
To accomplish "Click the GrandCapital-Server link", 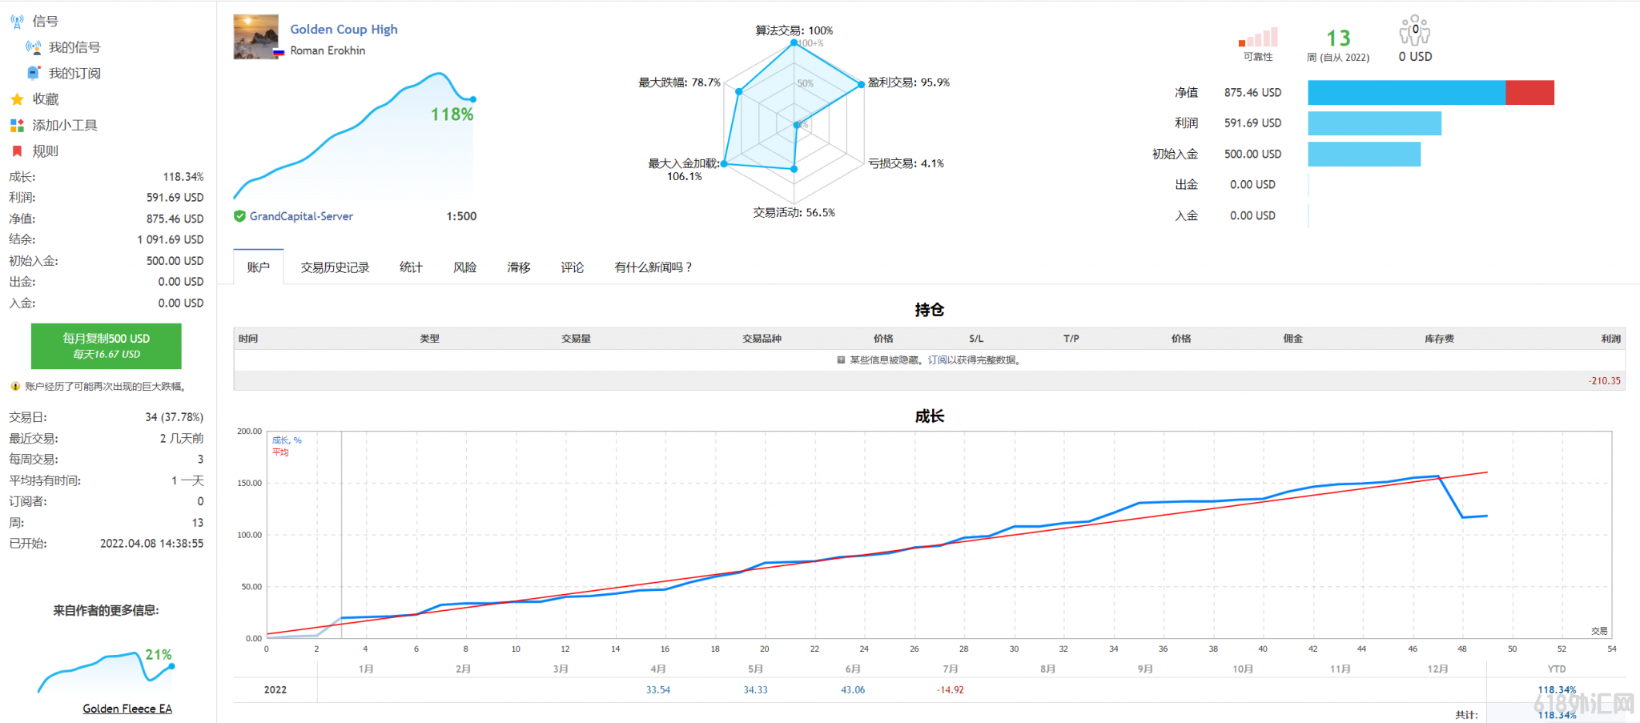I will click(301, 216).
